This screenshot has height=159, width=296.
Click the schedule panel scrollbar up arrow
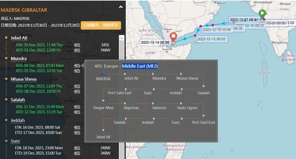point(122,38)
